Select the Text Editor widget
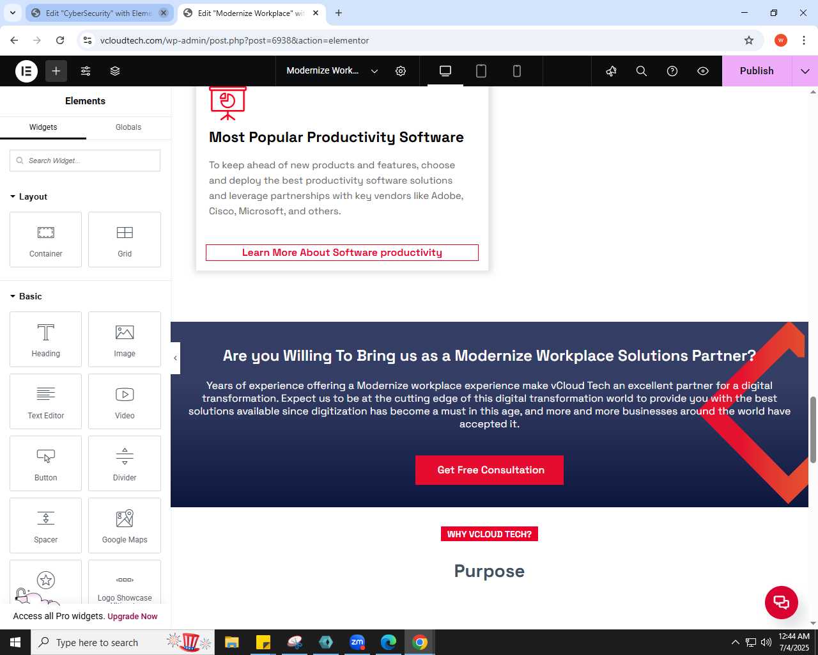818x655 pixels. (46, 401)
